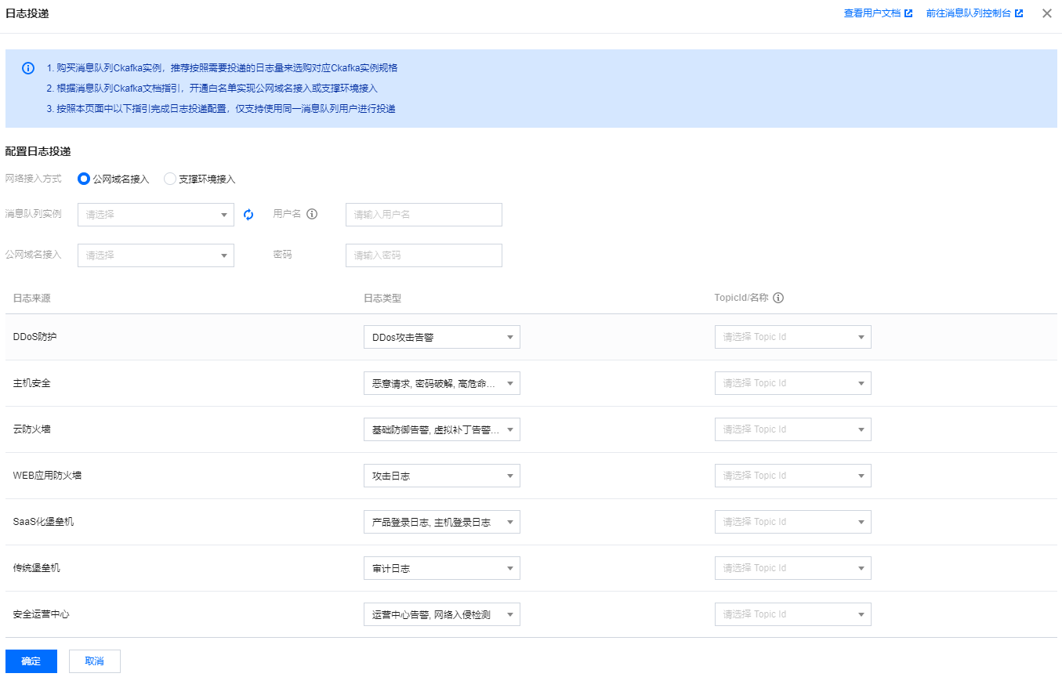
Task: Click the 安全运营中心 row label
Action: click(42, 614)
